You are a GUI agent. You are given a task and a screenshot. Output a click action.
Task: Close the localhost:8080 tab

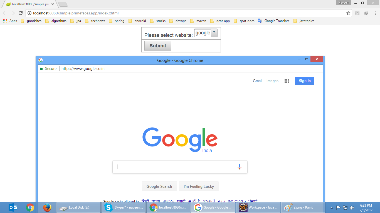click(53, 4)
